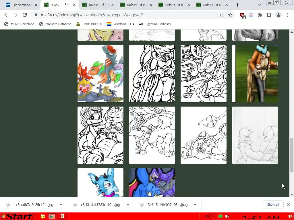The image size is (294, 220).
Task: Switch to the Old versions tab
Action: click(20, 5)
